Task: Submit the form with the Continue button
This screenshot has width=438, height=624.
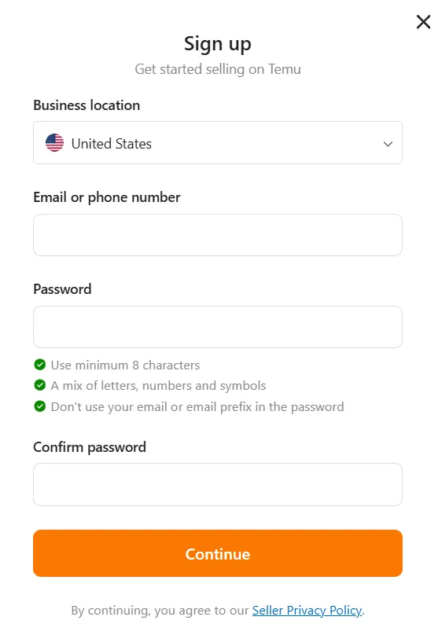Action: (x=218, y=553)
